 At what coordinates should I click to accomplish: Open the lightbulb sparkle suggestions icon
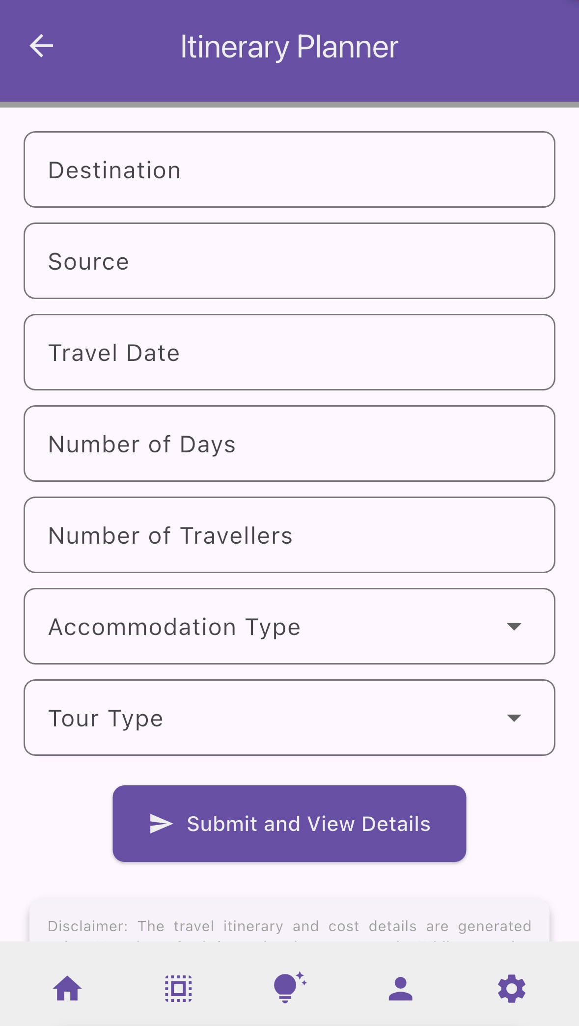tap(289, 987)
